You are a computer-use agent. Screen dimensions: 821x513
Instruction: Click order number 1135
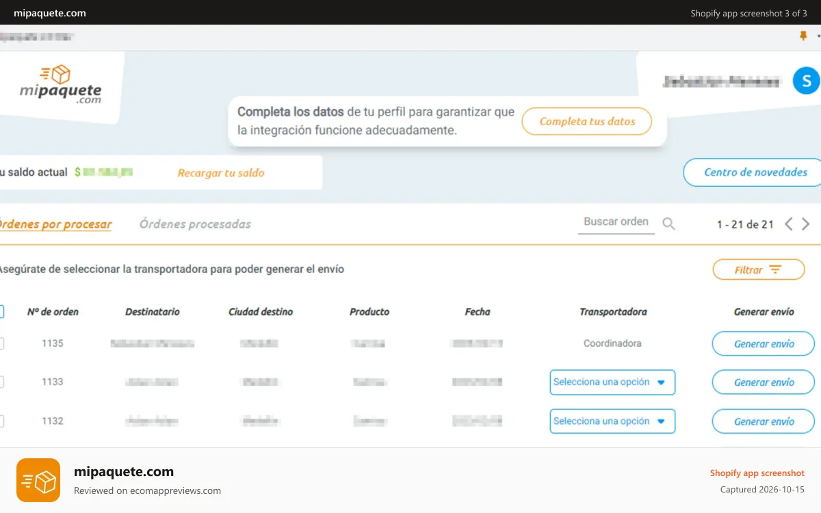tap(53, 343)
